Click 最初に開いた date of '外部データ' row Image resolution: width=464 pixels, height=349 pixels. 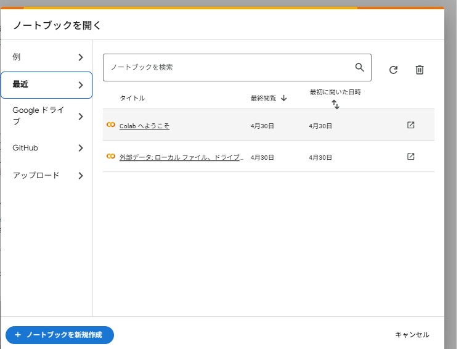320,157
